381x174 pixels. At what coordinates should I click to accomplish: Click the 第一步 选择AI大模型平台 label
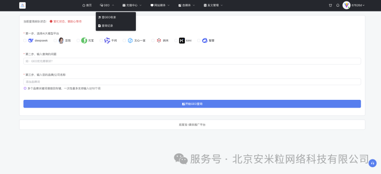(42, 33)
